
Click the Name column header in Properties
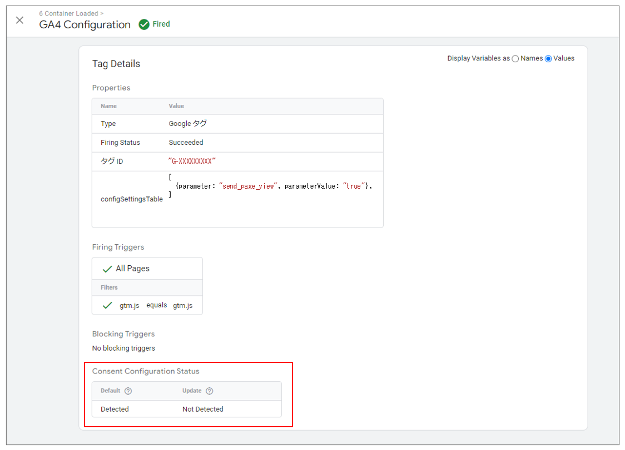click(108, 106)
